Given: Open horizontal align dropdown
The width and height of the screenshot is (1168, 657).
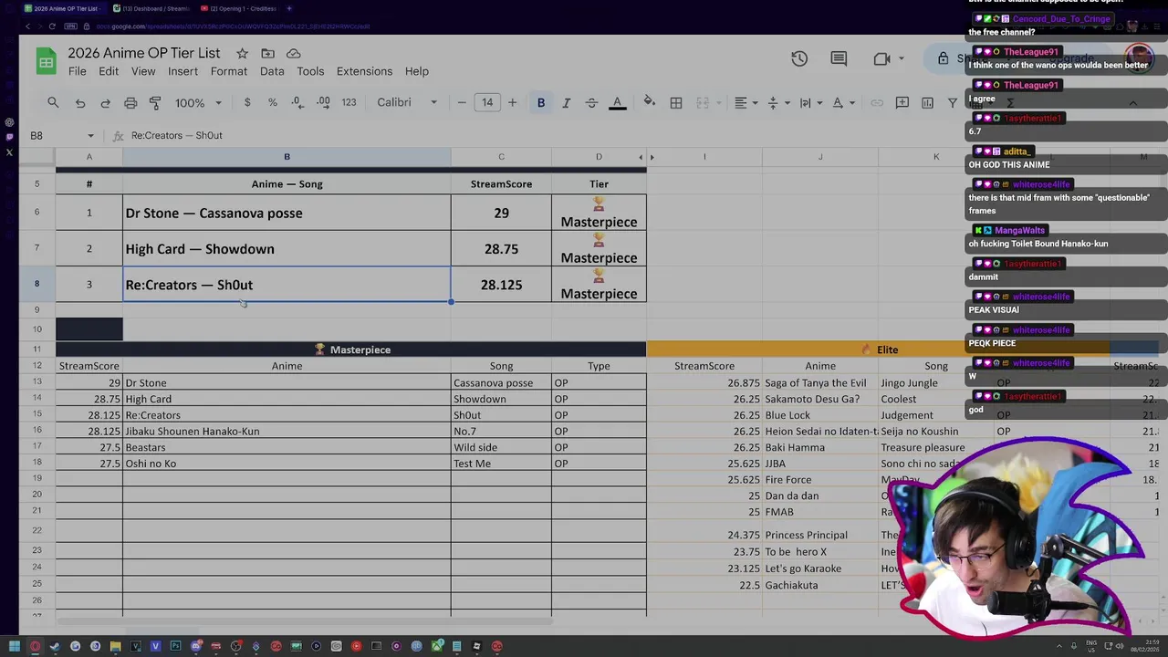Looking at the screenshot, I should coord(746,103).
